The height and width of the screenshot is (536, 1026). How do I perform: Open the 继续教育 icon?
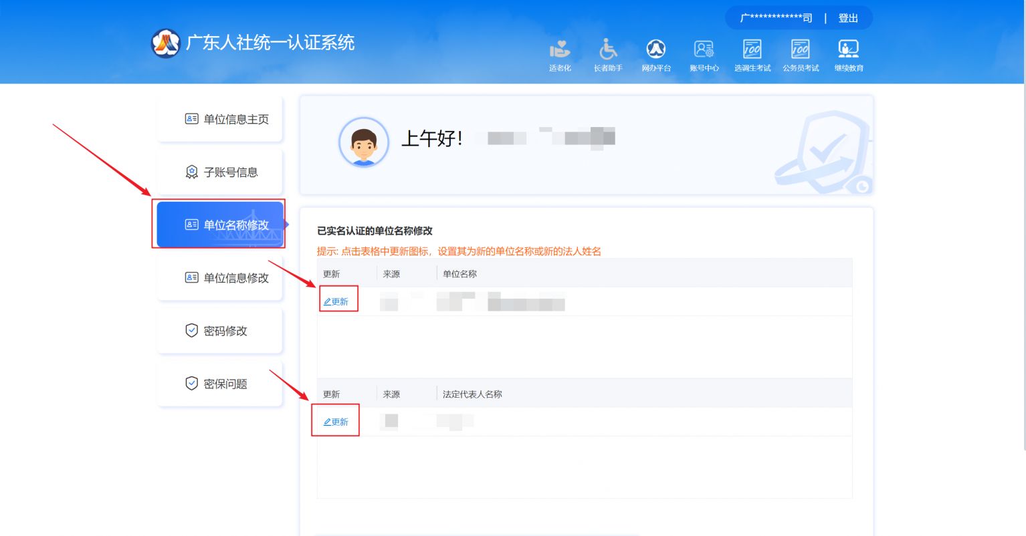tap(848, 50)
